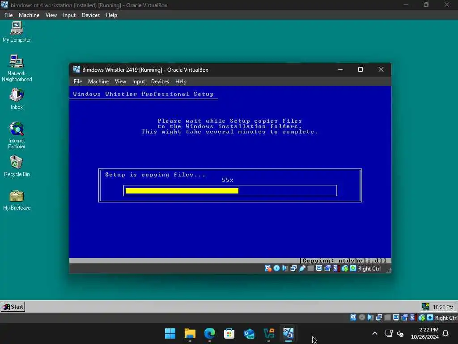
Task: Open Outlook from the taskbar
Action: click(x=249, y=333)
